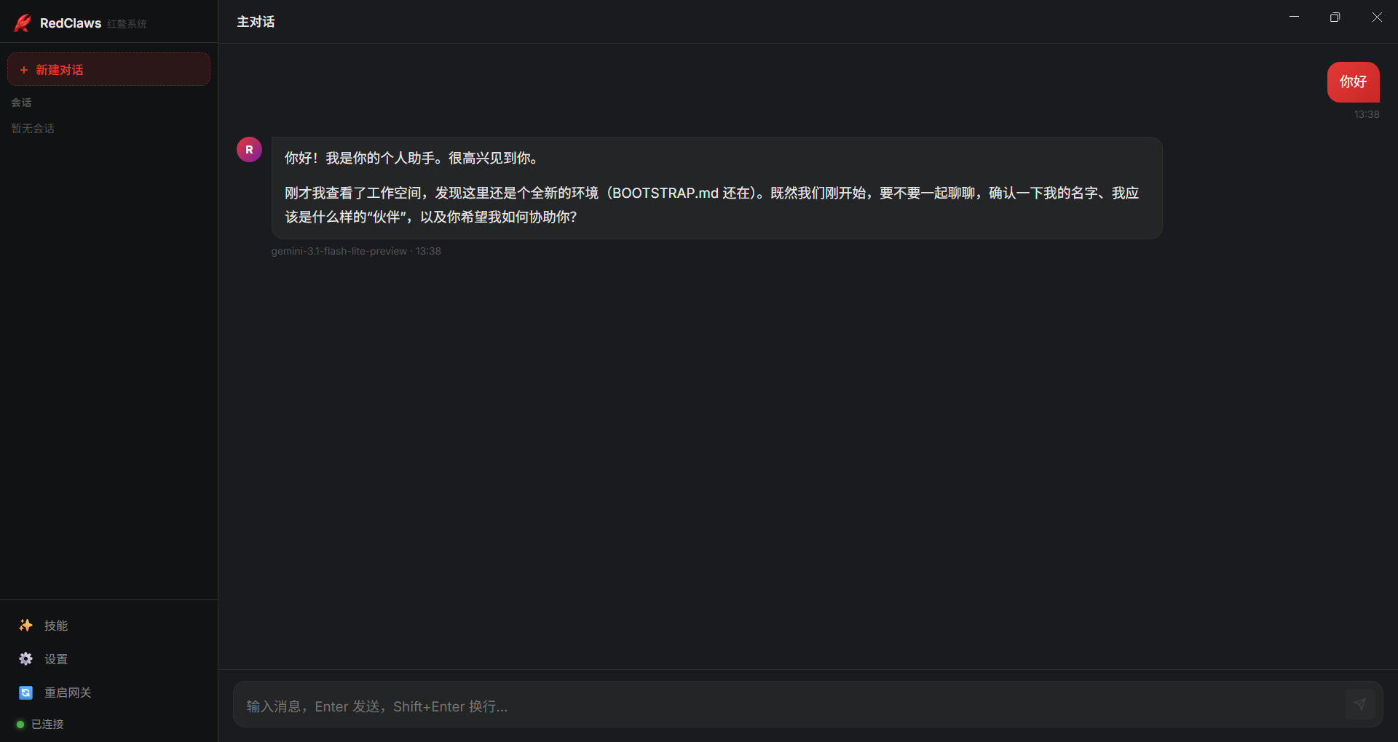
Task: Click the 主对话 title text
Action: point(256,22)
